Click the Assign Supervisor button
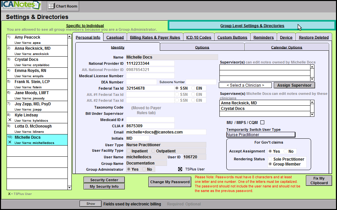The width and height of the screenshot is (337, 210). click(294, 85)
